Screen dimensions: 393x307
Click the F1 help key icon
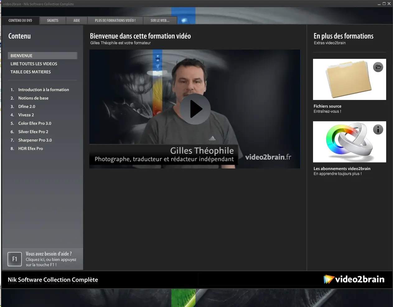(x=15, y=259)
